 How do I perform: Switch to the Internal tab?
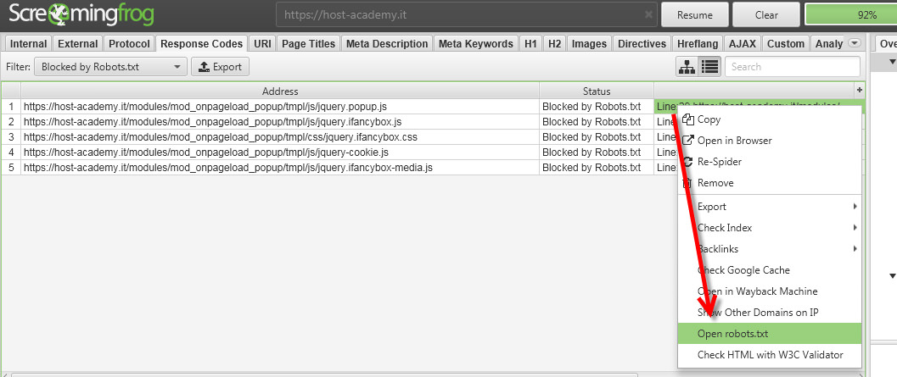click(29, 43)
